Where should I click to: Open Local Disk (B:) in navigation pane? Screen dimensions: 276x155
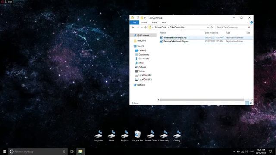coord(145,75)
